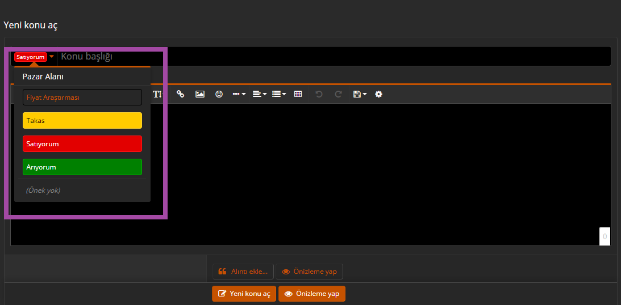Open the Satıyorum prefix dropdown arrow

[x=52, y=57]
